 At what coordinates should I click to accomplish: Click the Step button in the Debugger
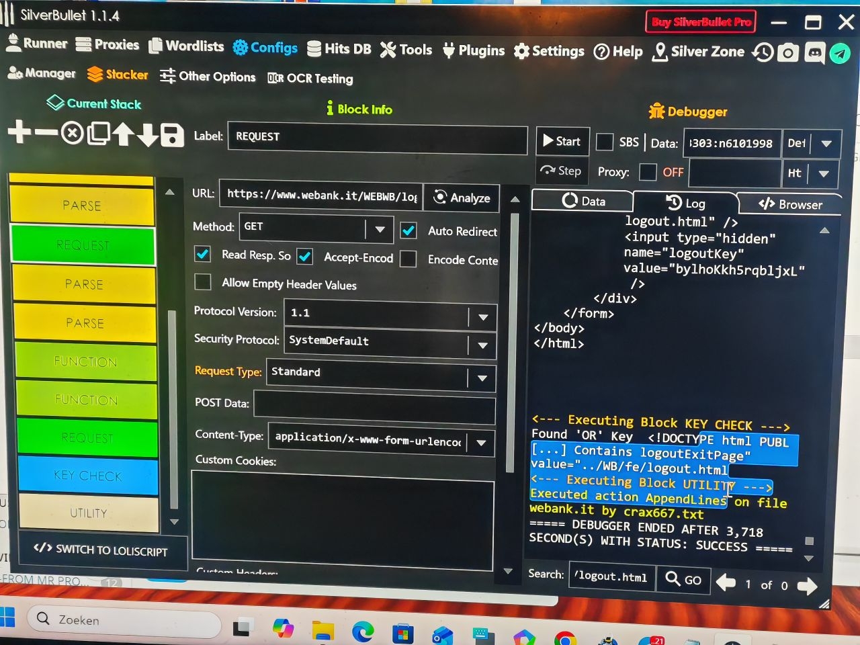562,171
